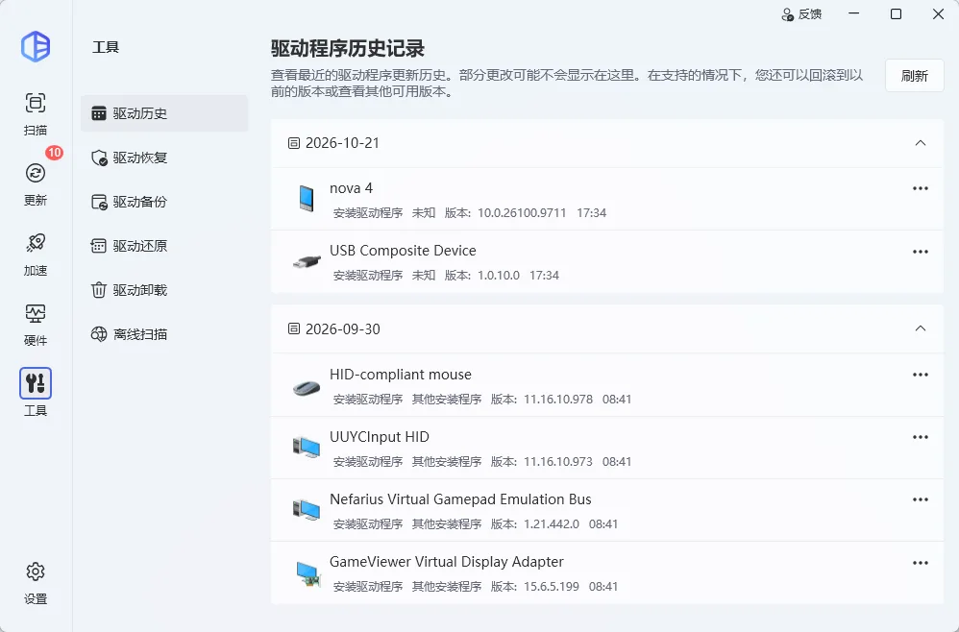Open the 更新 update section

tap(36, 183)
